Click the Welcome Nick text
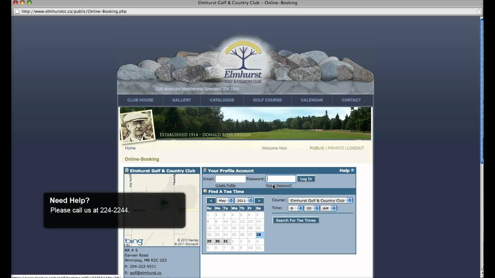Viewport: 495px width, 278px height. click(274, 148)
